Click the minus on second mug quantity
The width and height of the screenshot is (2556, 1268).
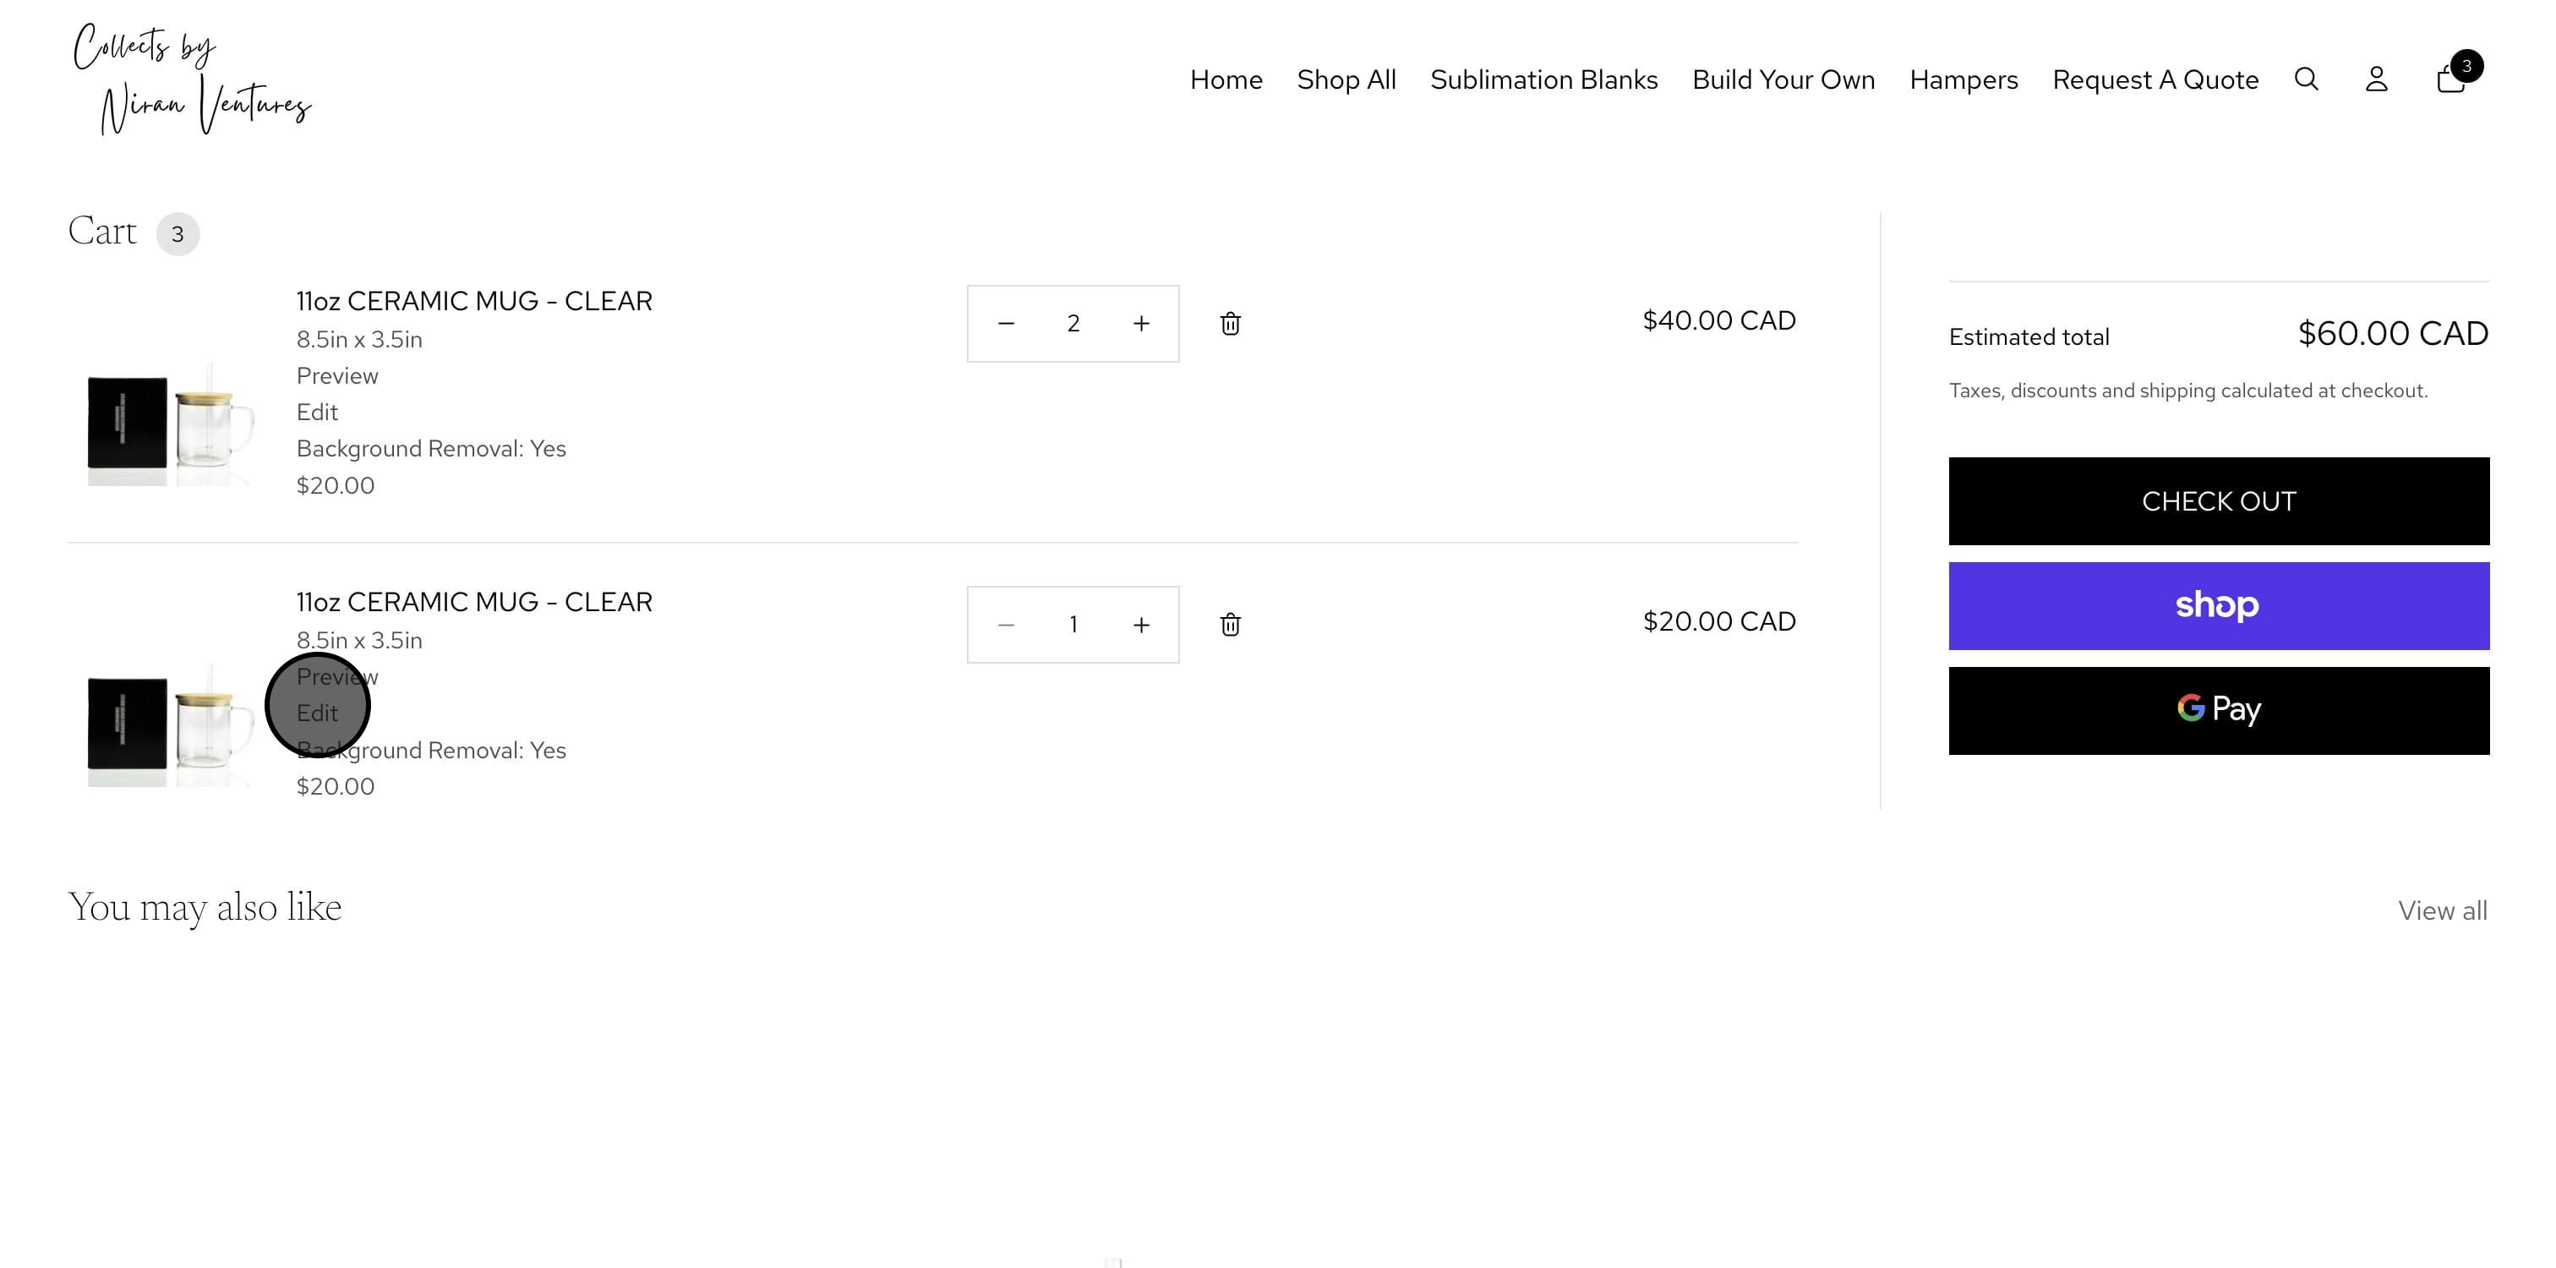[1005, 624]
